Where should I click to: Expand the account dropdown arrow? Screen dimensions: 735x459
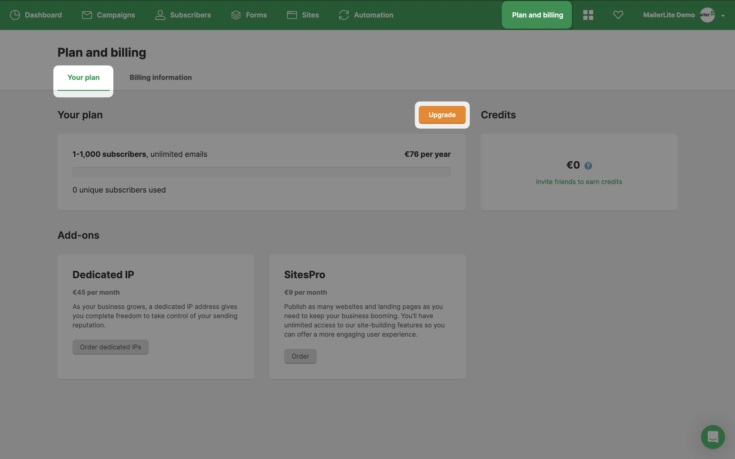(x=723, y=16)
